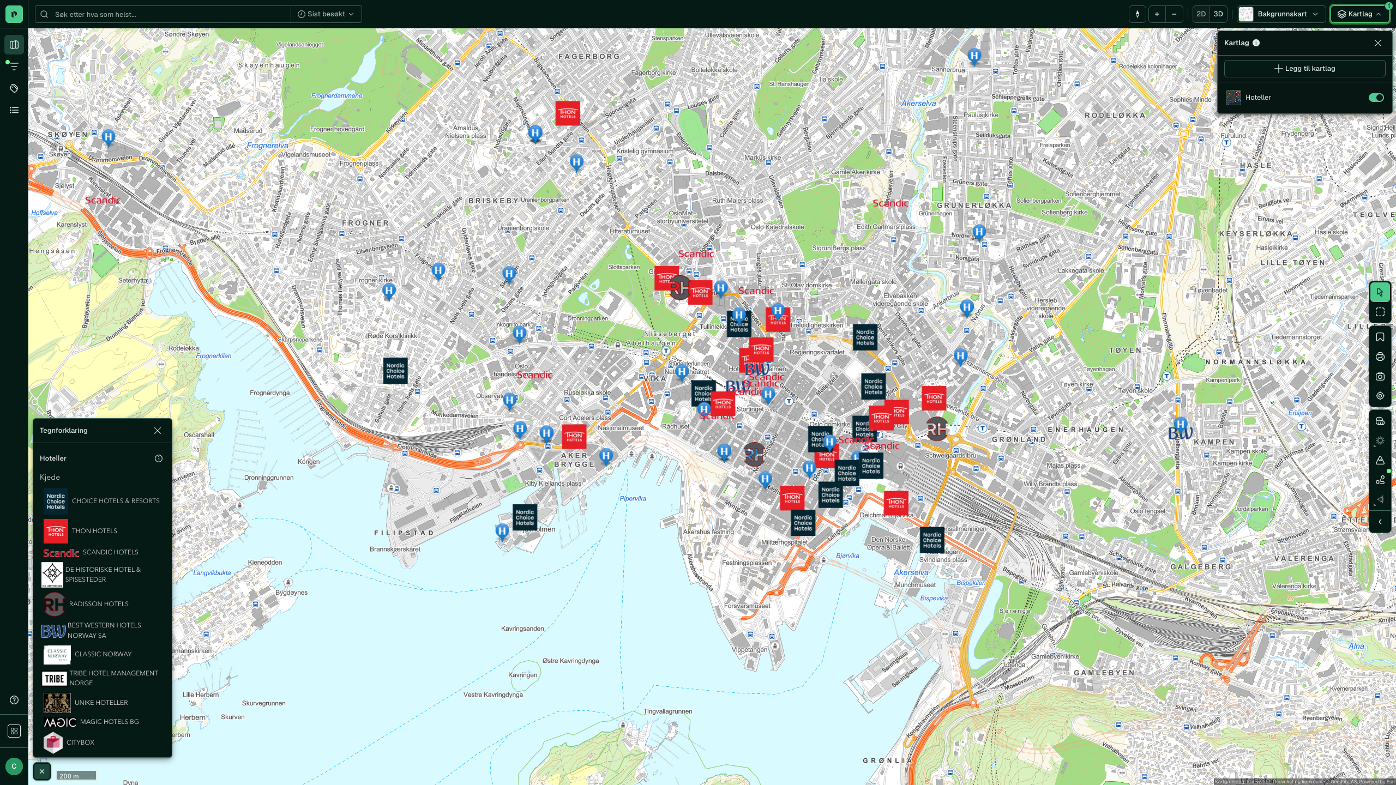The image size is (1396, 785).
Task: Open the elevation profile mountain tool
Action: (x=1380, y=460)
